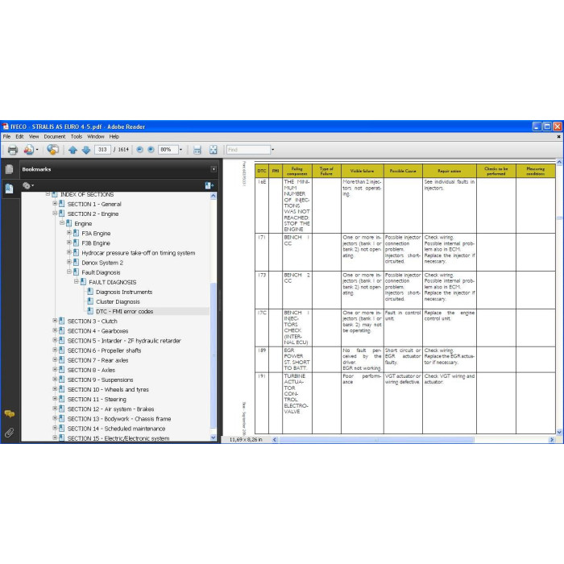Expand SECTION 15 - Electric/Electronic system node
Viewport: 564px width, 564px height.
tap(55, 438)
